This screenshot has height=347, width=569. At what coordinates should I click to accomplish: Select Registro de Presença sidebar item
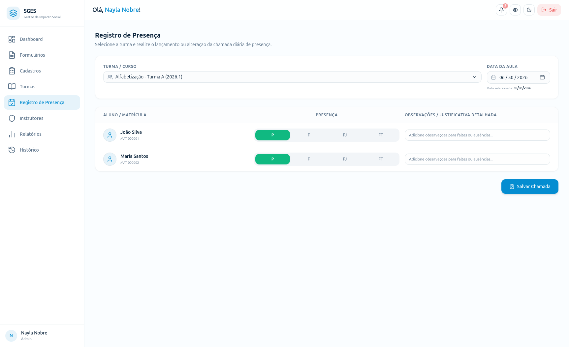point(42,102)
